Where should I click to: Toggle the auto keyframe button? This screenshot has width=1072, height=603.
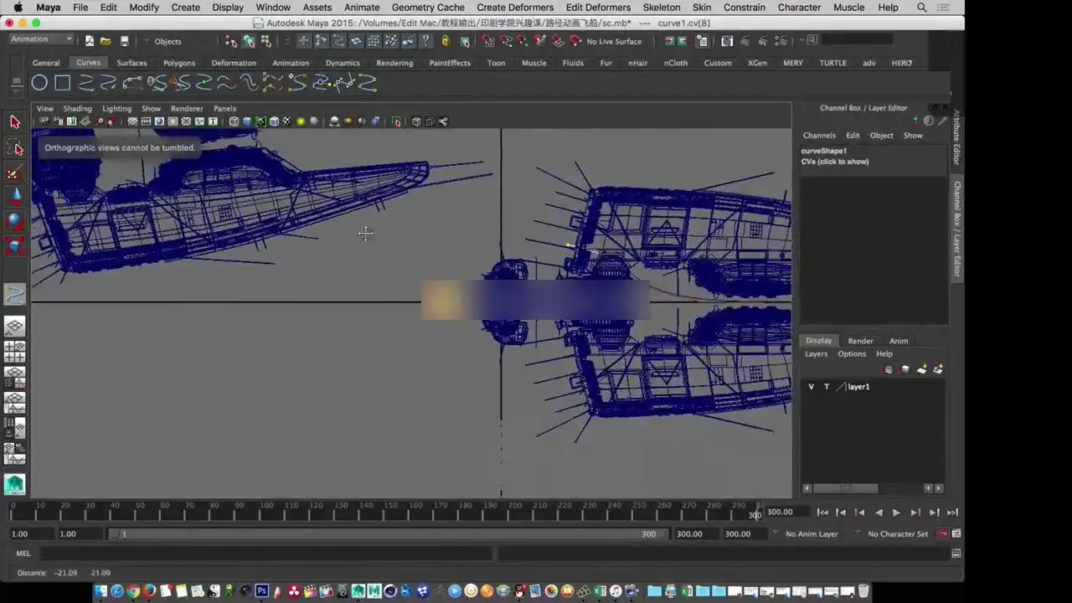941,534
